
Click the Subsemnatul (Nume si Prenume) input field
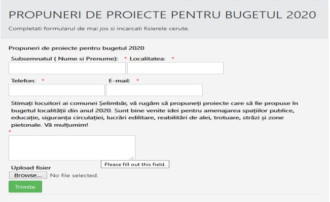pos(67,68)
